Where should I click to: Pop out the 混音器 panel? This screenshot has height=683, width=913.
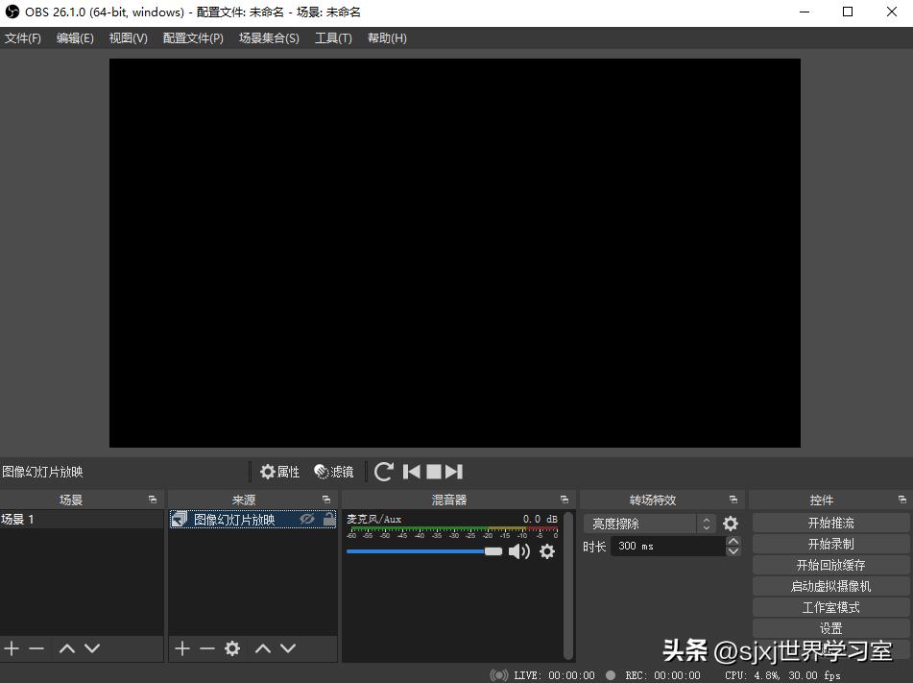pos(565,499)
